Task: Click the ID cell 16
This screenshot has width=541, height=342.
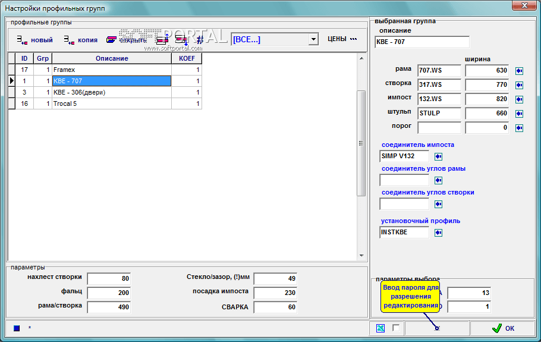Action: (24, 104)
